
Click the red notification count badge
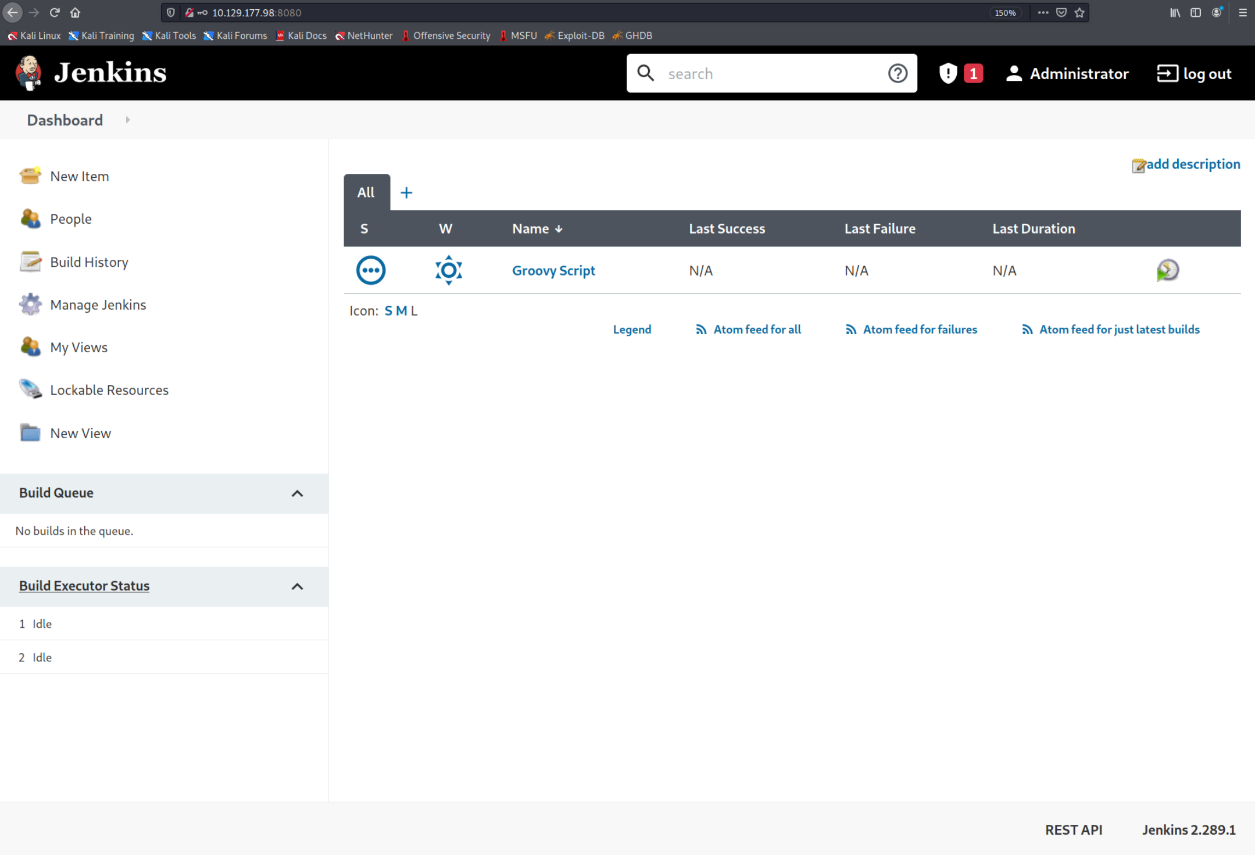click(x=973, y=73)
